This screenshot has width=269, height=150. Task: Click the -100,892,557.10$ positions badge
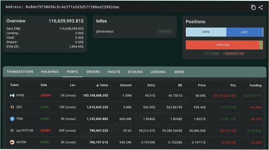tap(234, 54)
